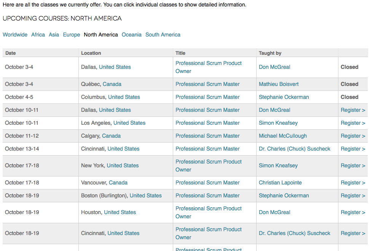Open Dallas October 3-4 Product Owner course

209,67
